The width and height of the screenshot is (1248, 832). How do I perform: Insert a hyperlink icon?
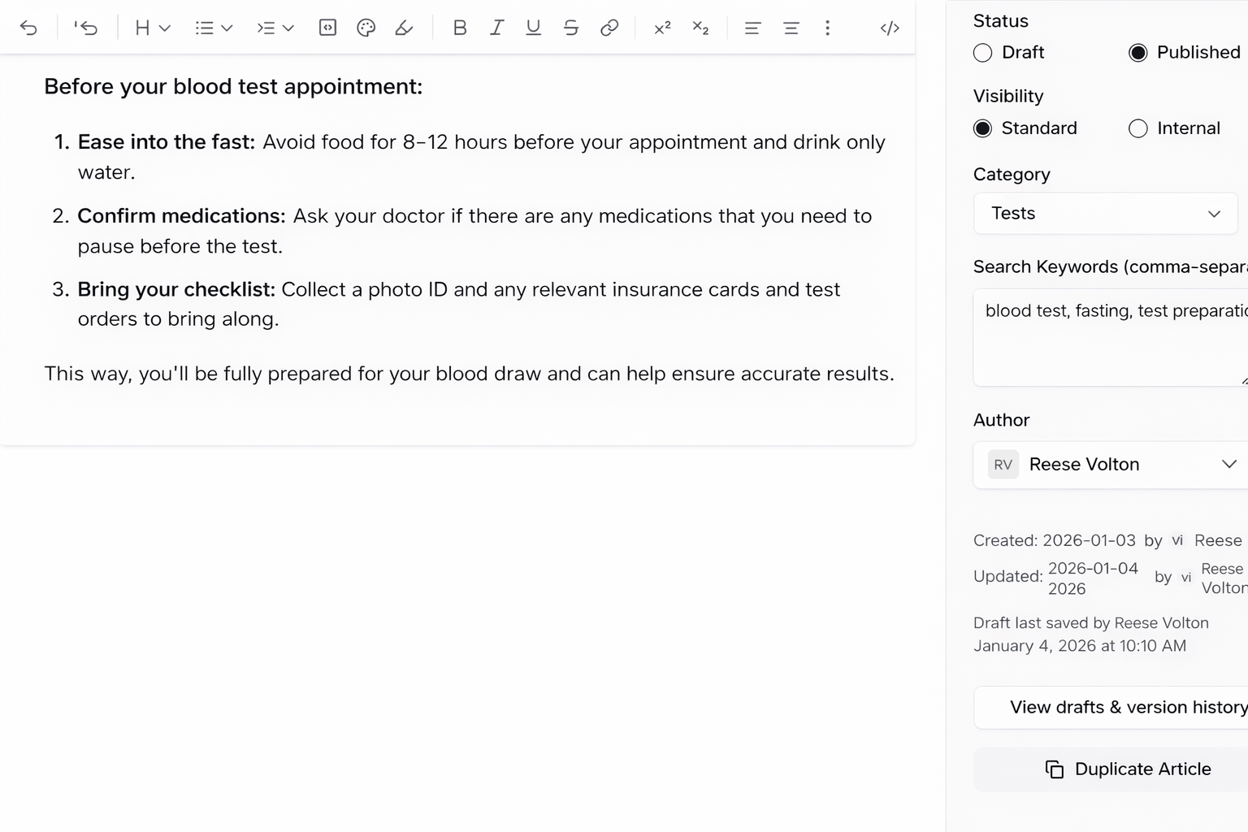pyautogui.click(x=609, y=28)
